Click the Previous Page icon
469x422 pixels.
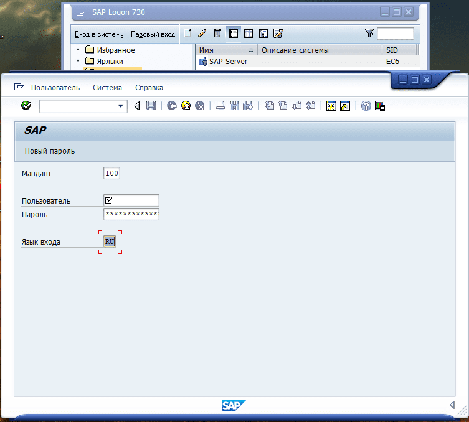(283, 106)
